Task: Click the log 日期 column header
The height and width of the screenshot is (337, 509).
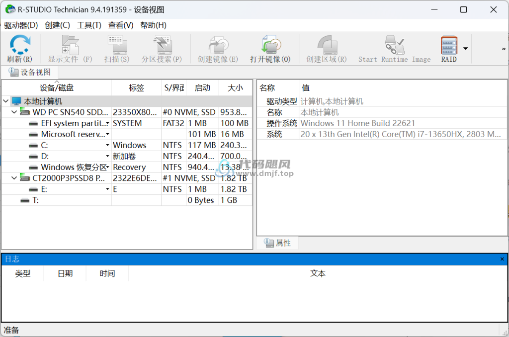Action: (x=65, y=274)
